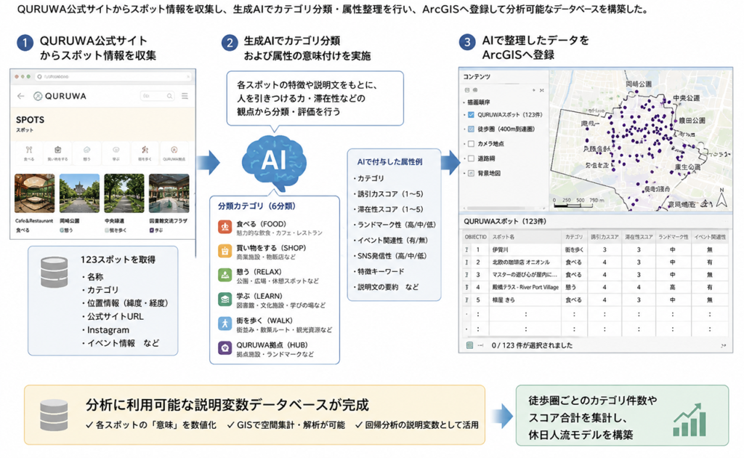
Task: Click the first filter icon in コンテンツ toolbar
Action: 467,89
